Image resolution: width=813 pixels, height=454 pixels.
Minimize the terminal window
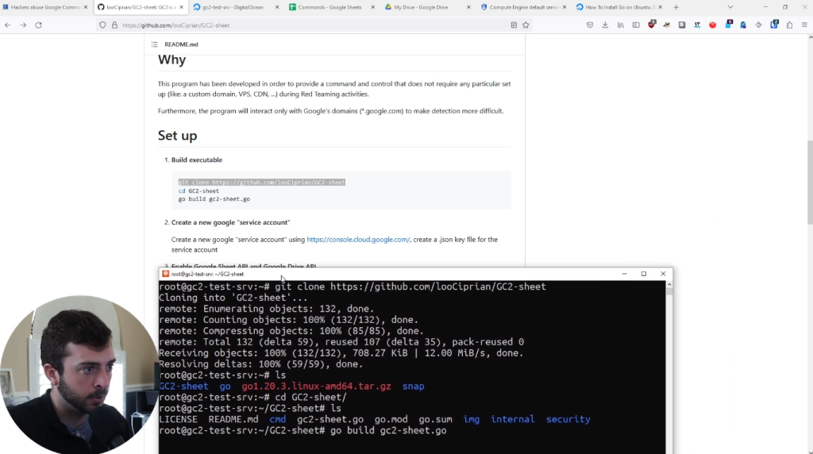coord(624,274)
